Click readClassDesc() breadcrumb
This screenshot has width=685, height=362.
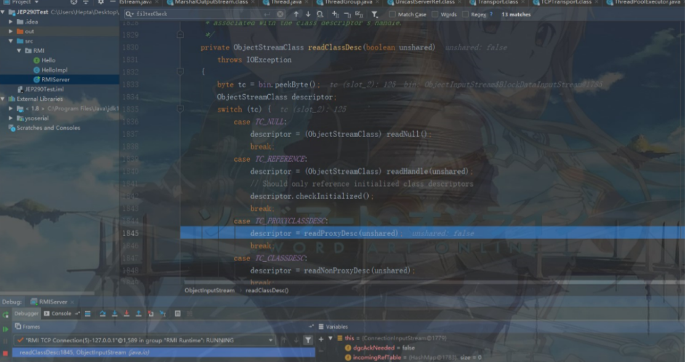point(267,291)
